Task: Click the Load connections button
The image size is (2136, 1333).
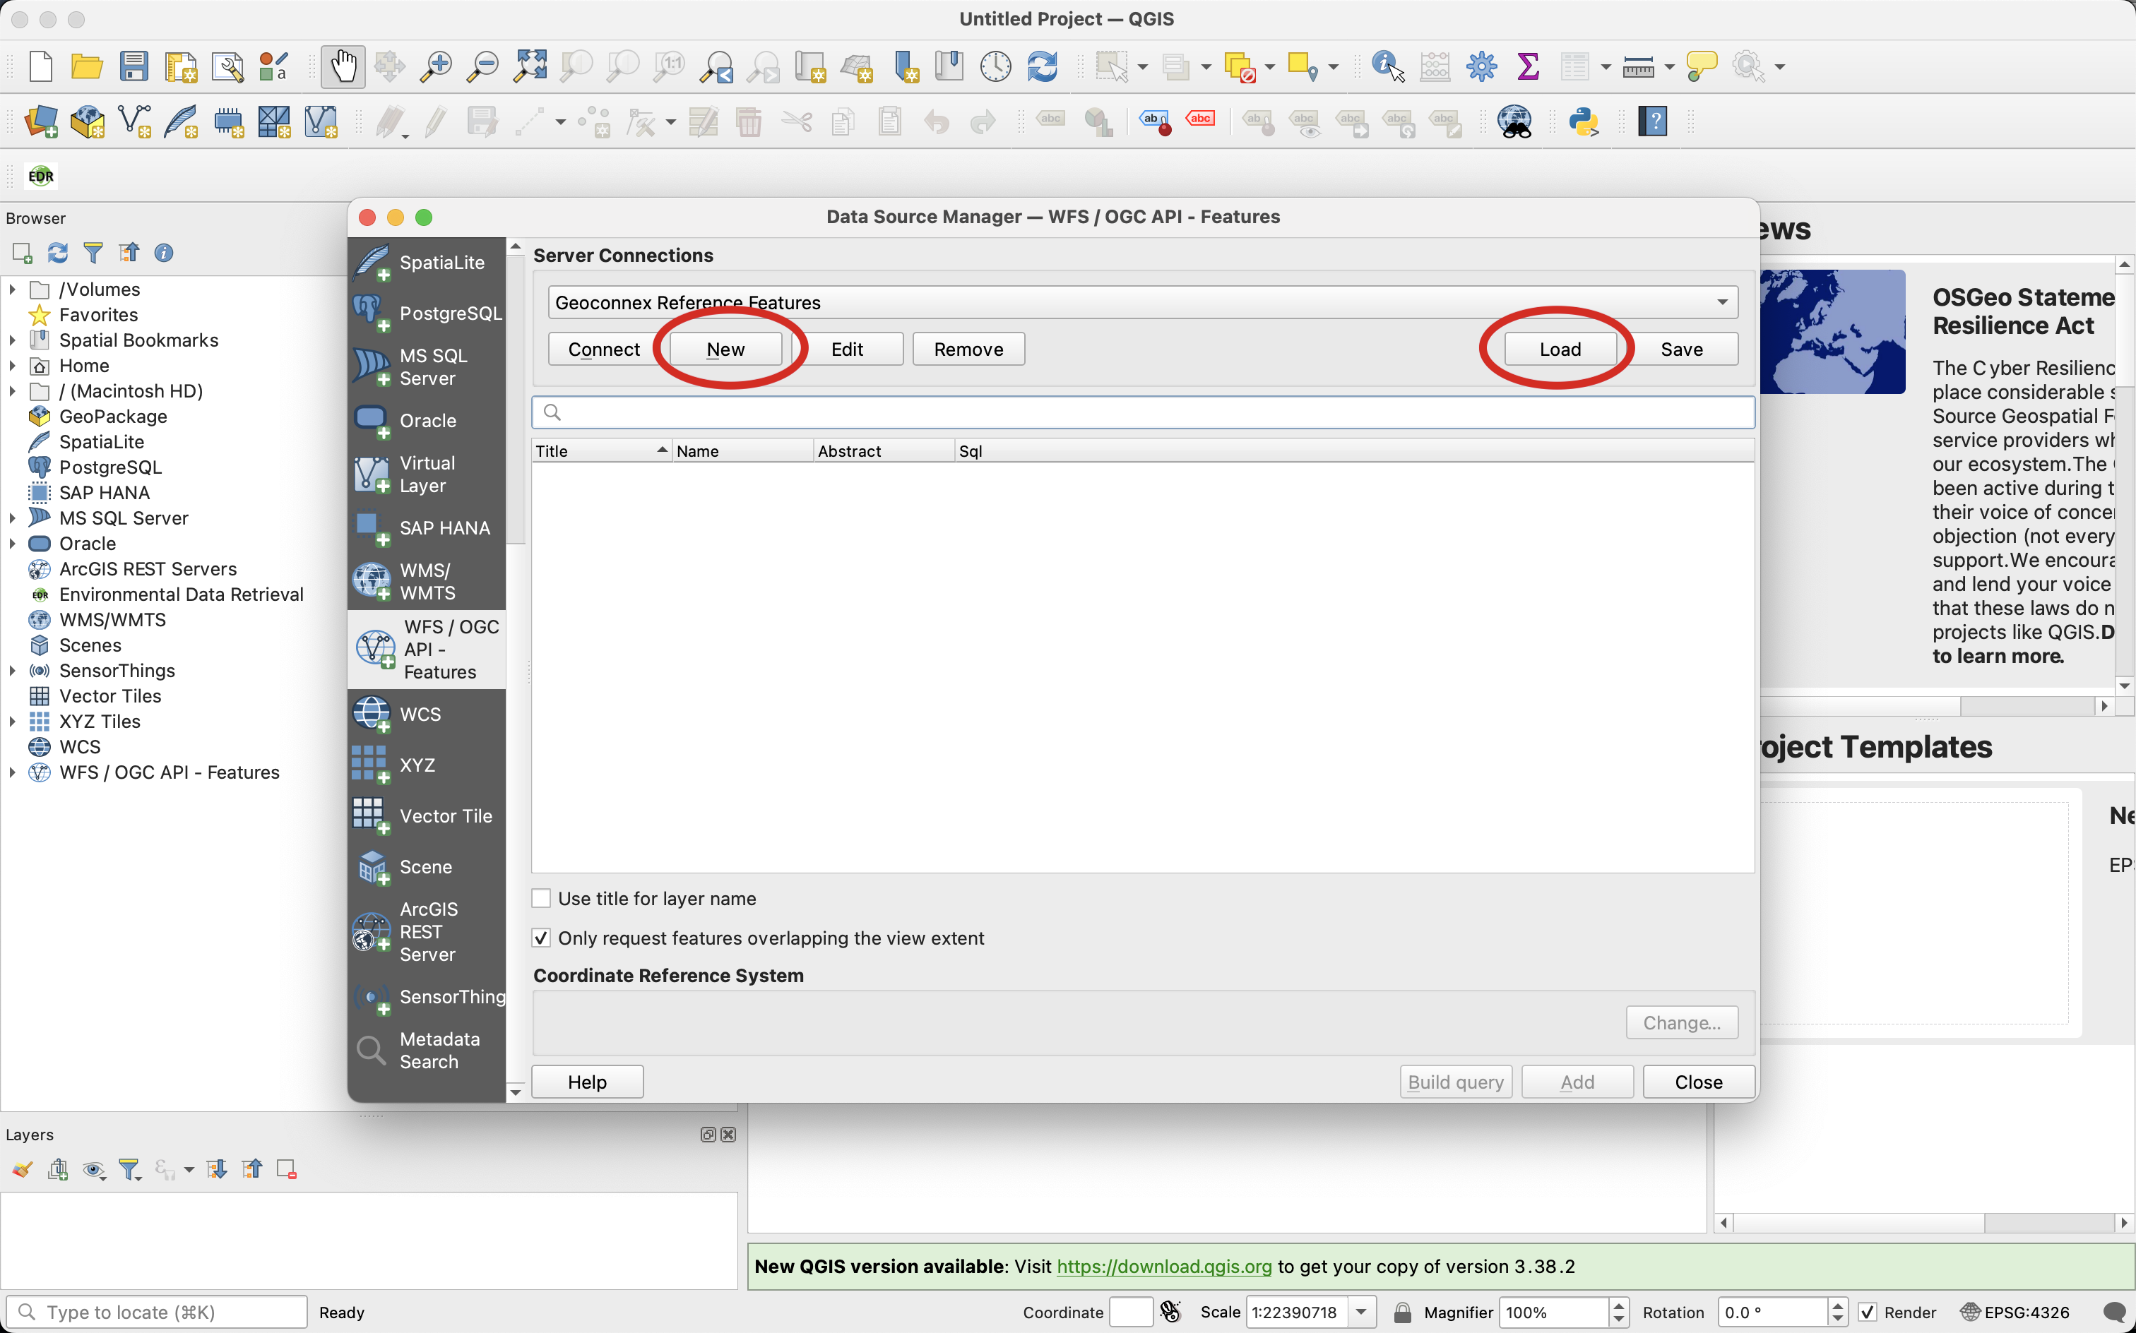Action: coord(1559,349)
